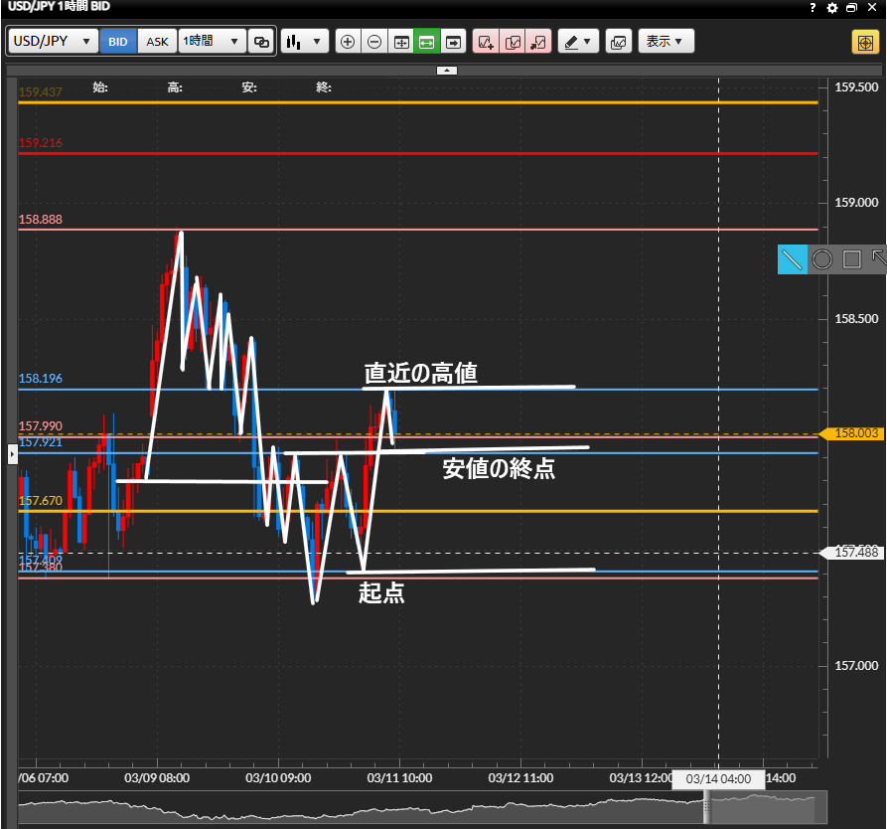Zoom in the chart with plus icon
The width and height of the screenshot is (887, 829).
348,42
